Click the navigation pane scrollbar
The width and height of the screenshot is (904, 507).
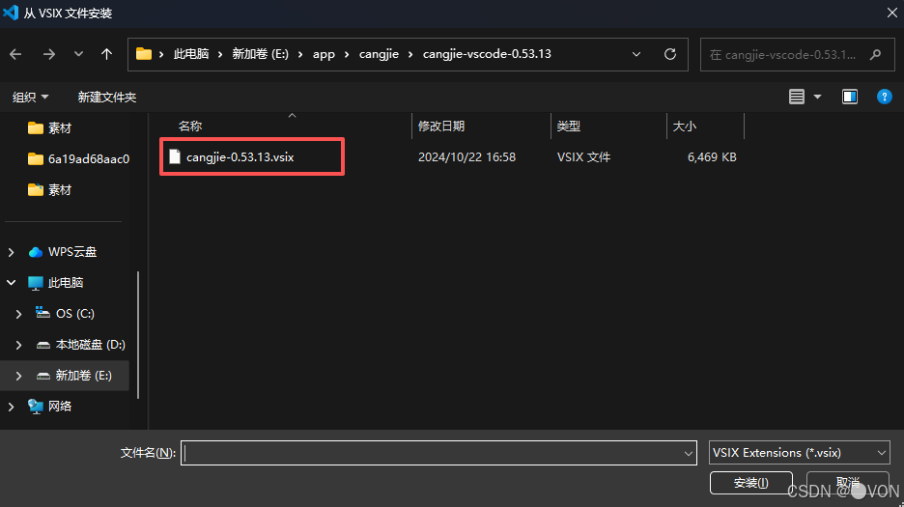[138, 335]
